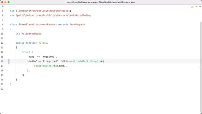Image resolution: width=202 pixels, height=114 pixels.
Task: Click the Illuminate\Foundation\Http\FormRequest import
Action: (x=43, y=11)
